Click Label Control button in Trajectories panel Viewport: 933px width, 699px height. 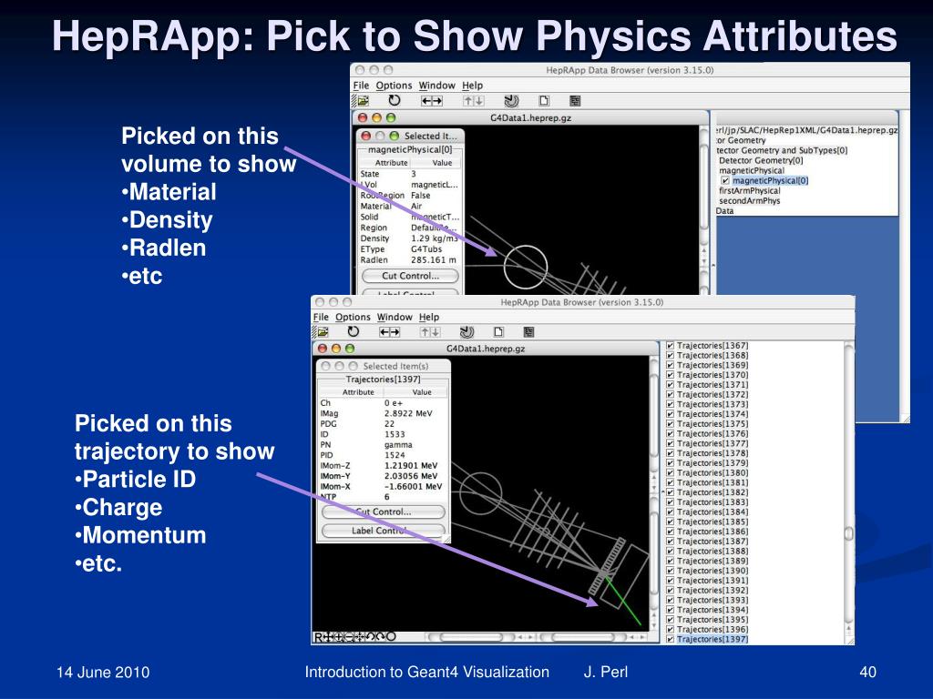tap(384, 531)
